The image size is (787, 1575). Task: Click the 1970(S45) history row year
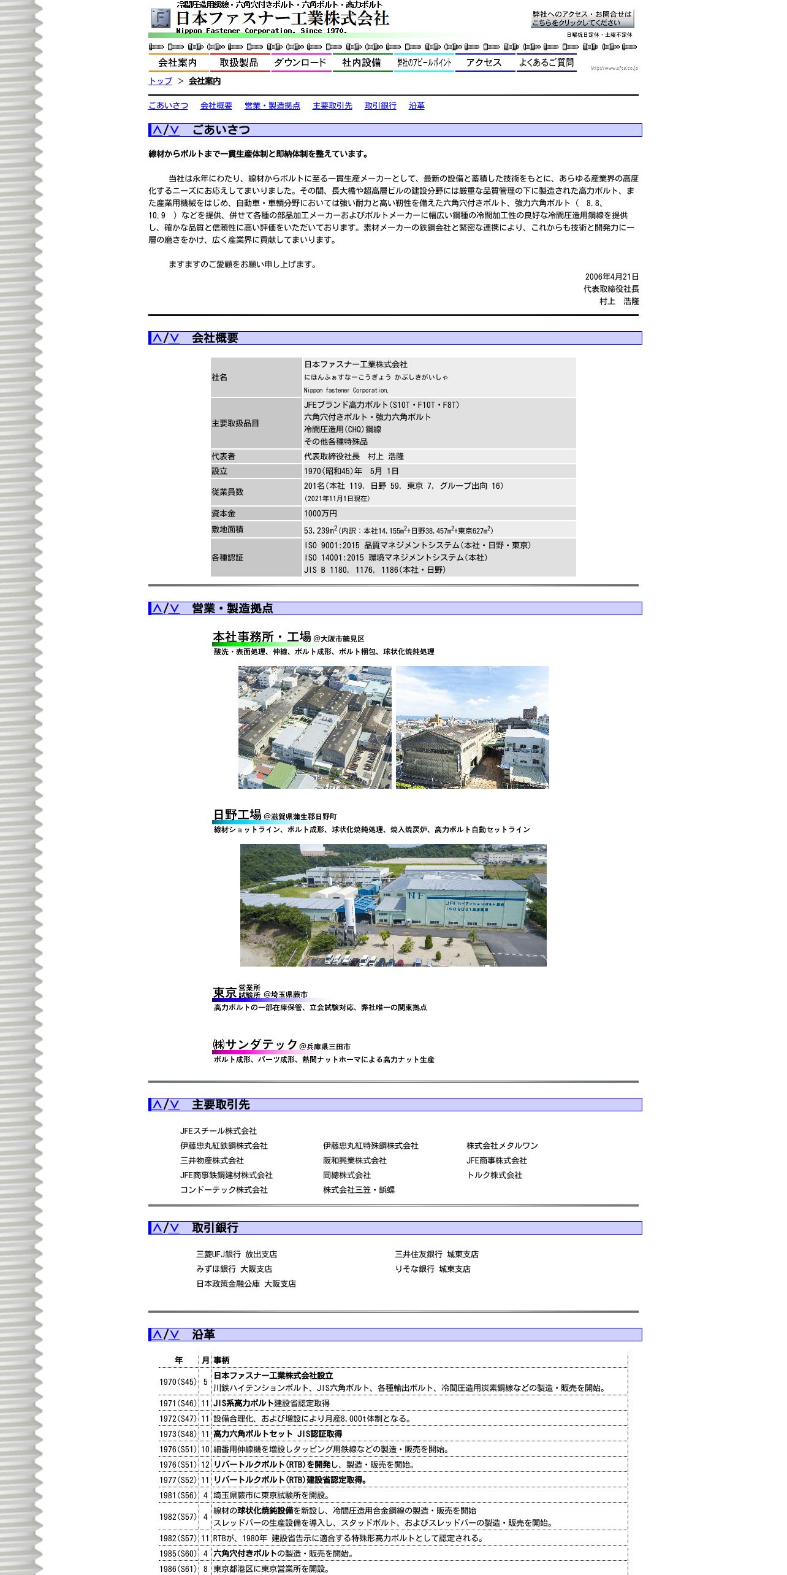[x=178, y=1382]
